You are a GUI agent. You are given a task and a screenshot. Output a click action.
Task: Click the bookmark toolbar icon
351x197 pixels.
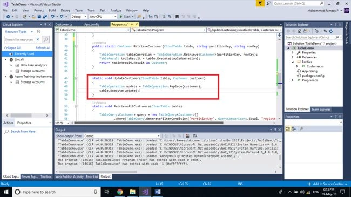(x=177, y=17)
